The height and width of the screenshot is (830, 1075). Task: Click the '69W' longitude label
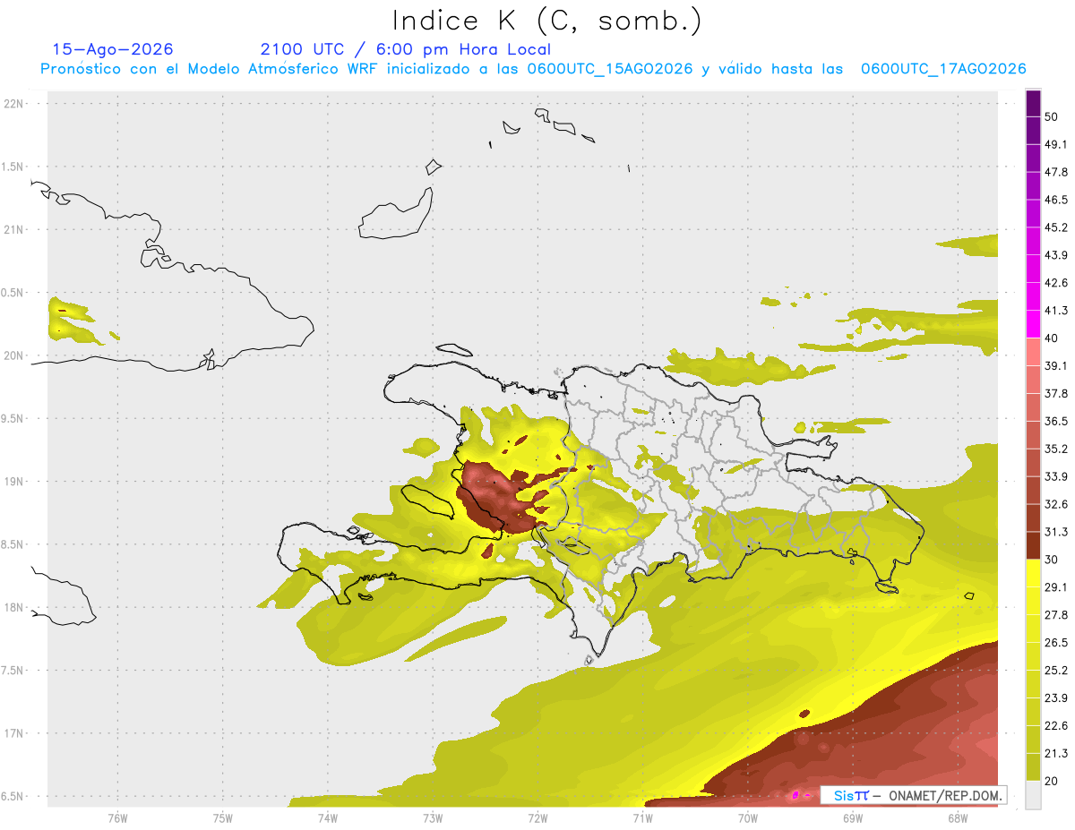click(x=853, y=818)
